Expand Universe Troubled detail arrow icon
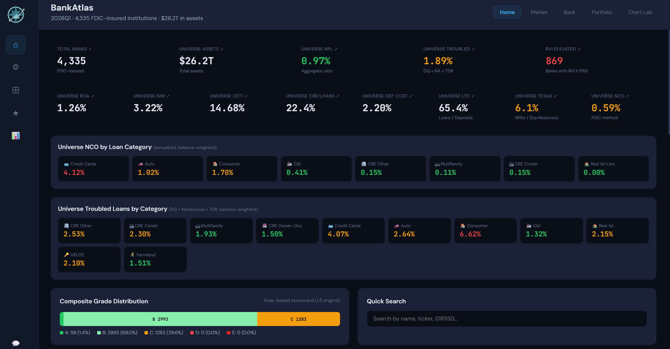Viewport: 670px width, 349px height. [473, 49]
